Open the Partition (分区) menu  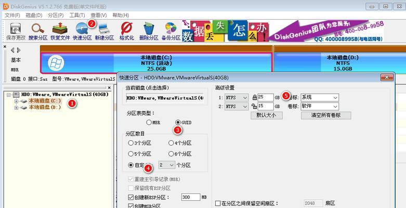click(x=56, y=15)
